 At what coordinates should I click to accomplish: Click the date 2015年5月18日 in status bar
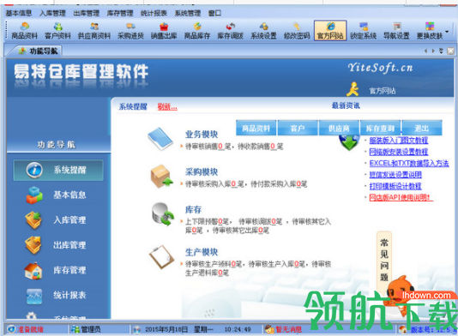tap(166, 330)
